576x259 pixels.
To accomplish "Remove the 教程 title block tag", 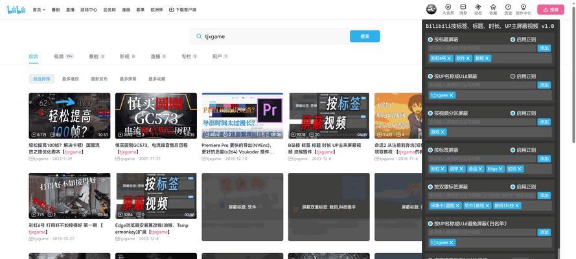I will pyautogui.click(x=487, y=58).
